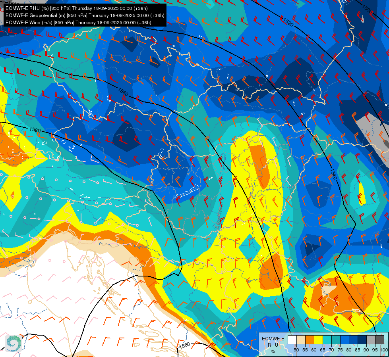
Task: Click the % unit label in legend
Action: 273,351
